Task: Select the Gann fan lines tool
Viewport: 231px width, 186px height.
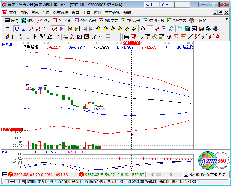Action: (x=73, y=37)
